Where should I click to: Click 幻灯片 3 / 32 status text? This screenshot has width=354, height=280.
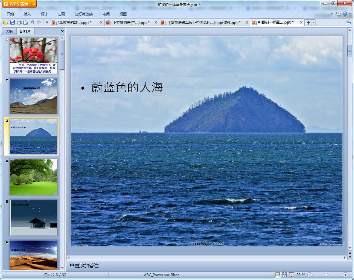55,275
